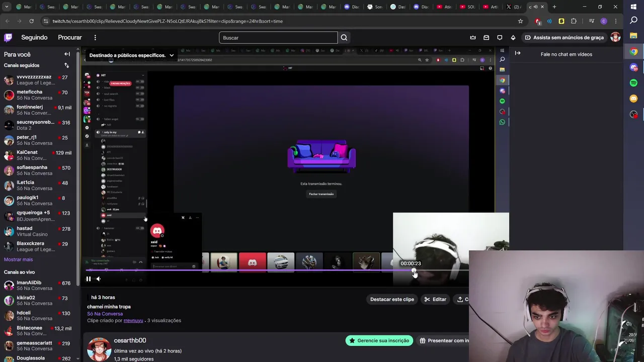Bookmark this page with the star icon
This screenshot has width=644, height=362.
[x=520, y=21]
